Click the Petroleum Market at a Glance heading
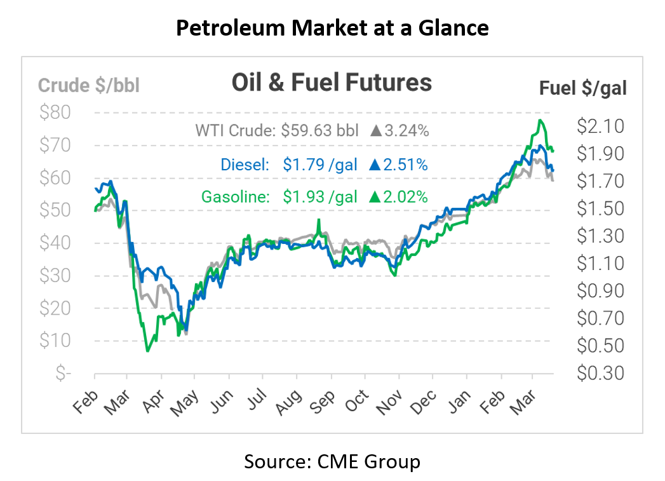 tap(332, 28)
